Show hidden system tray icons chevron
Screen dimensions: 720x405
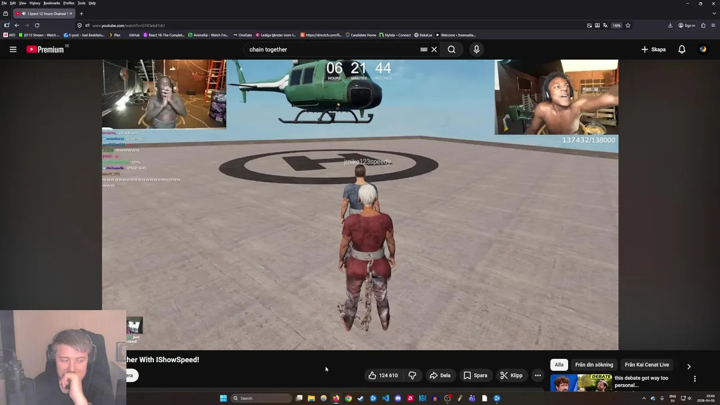pyautogui.click(x=644, y=398)
